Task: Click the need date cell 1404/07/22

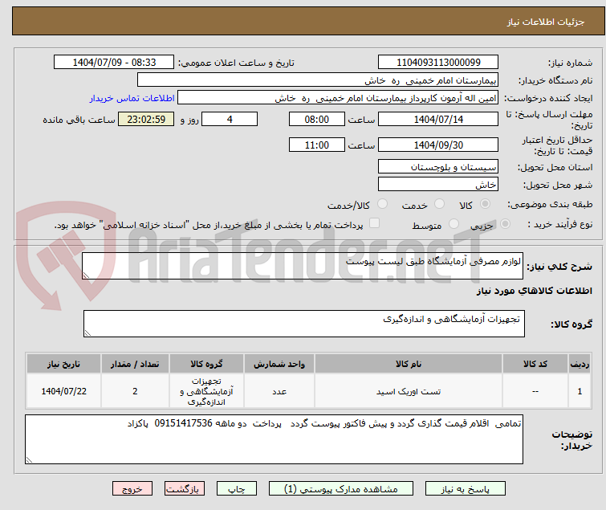Action: click(x=63, y=391)
